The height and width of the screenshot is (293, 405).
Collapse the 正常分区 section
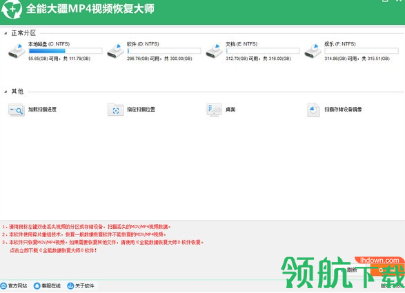click(x=6, y=33)
